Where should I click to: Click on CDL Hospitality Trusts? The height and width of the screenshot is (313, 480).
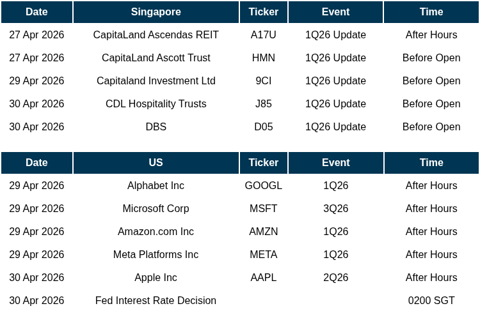pos(156,104)
